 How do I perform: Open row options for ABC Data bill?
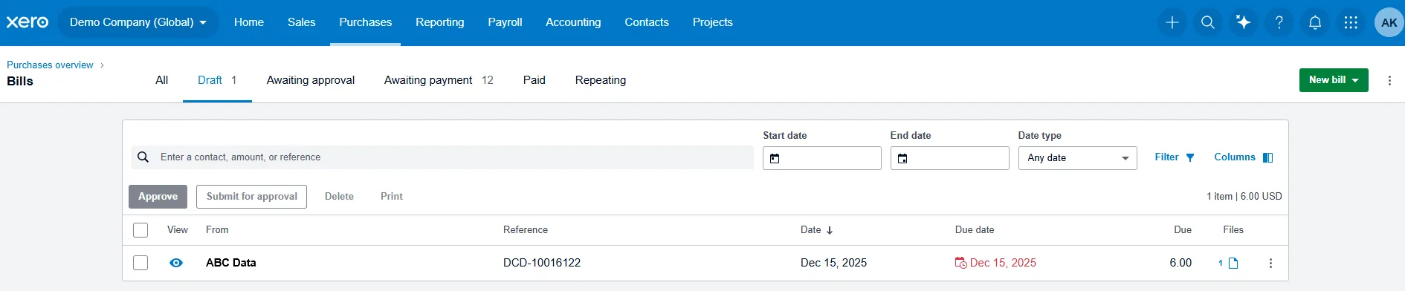click(x=1270, y=263)
